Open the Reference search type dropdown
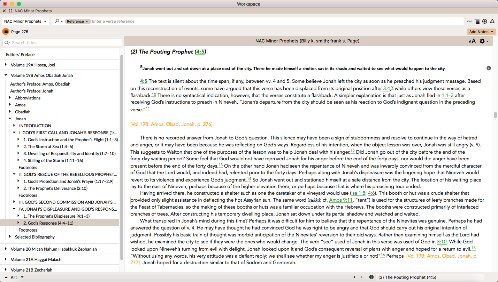The image size is (498, 282). (x=77, y=21)
